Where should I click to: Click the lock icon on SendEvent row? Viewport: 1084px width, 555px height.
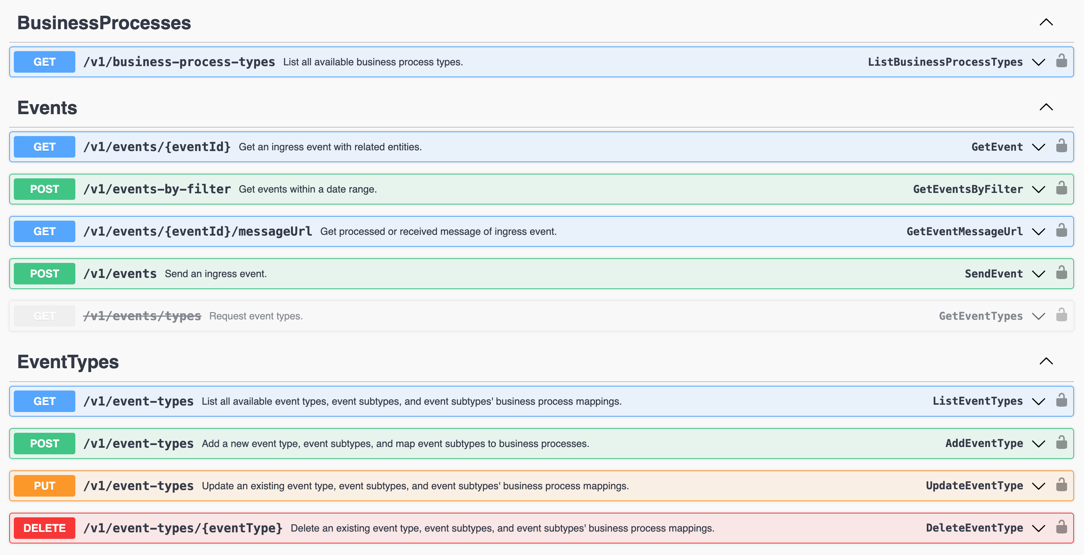click(x=1061, y=273)
